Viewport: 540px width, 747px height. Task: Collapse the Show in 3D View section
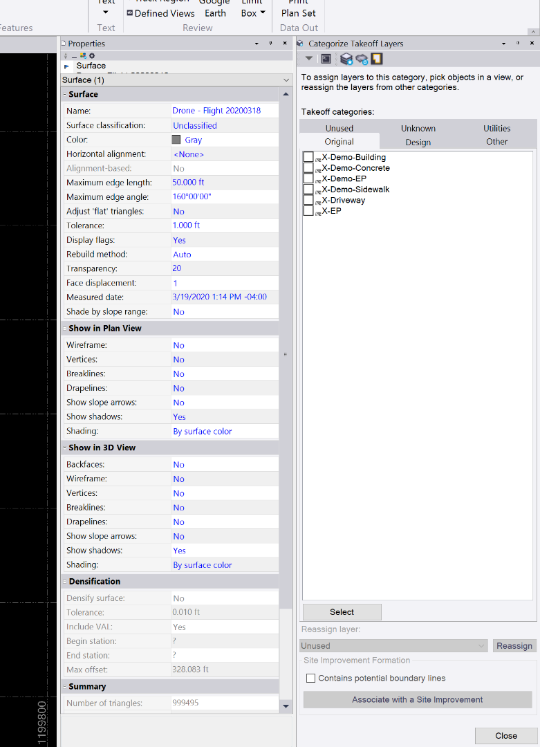pos(65,448)
